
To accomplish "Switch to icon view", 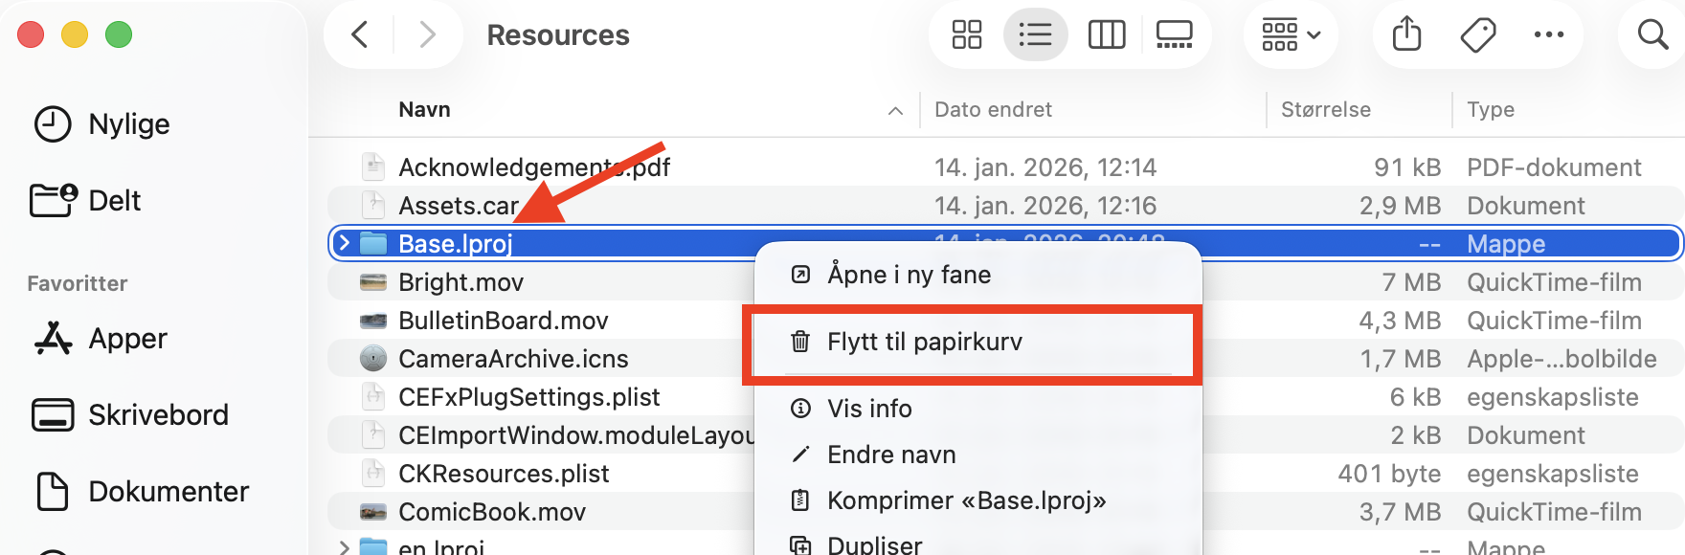I will click(967, 35).
